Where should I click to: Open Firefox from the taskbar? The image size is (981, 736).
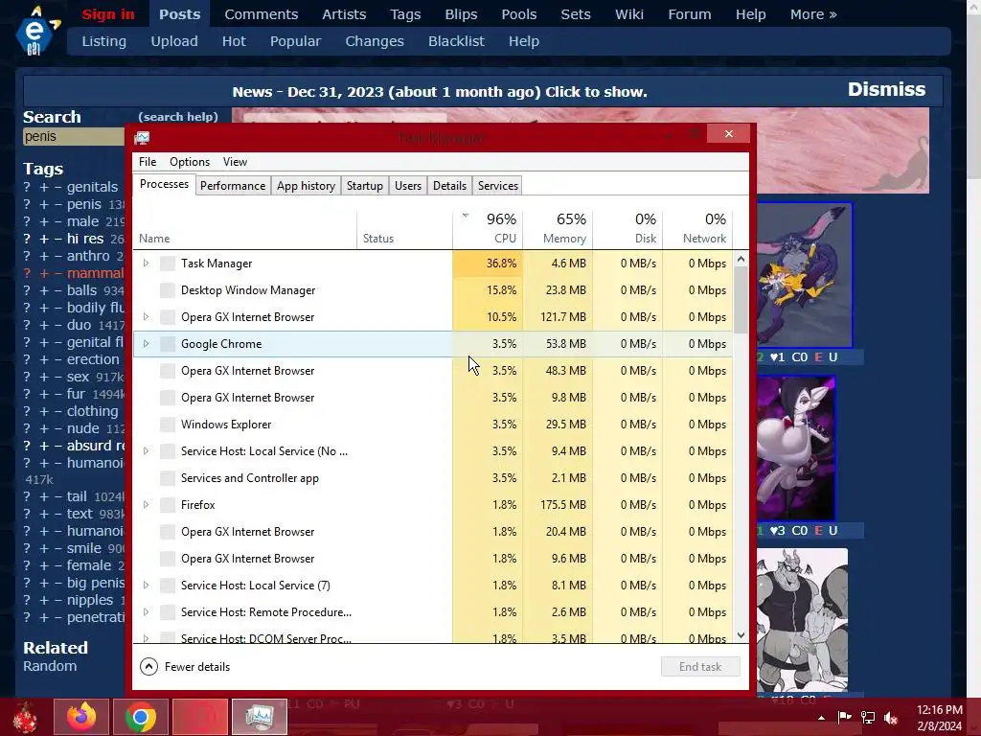(x=81, y=717)
